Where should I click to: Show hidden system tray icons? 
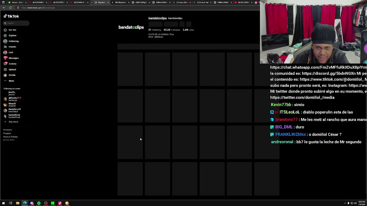[x=345, y=203]
